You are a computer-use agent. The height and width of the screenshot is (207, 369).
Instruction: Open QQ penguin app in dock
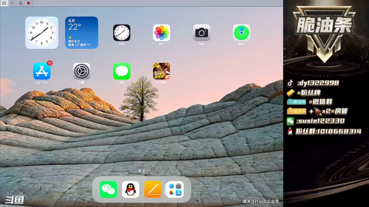(131, 190)
